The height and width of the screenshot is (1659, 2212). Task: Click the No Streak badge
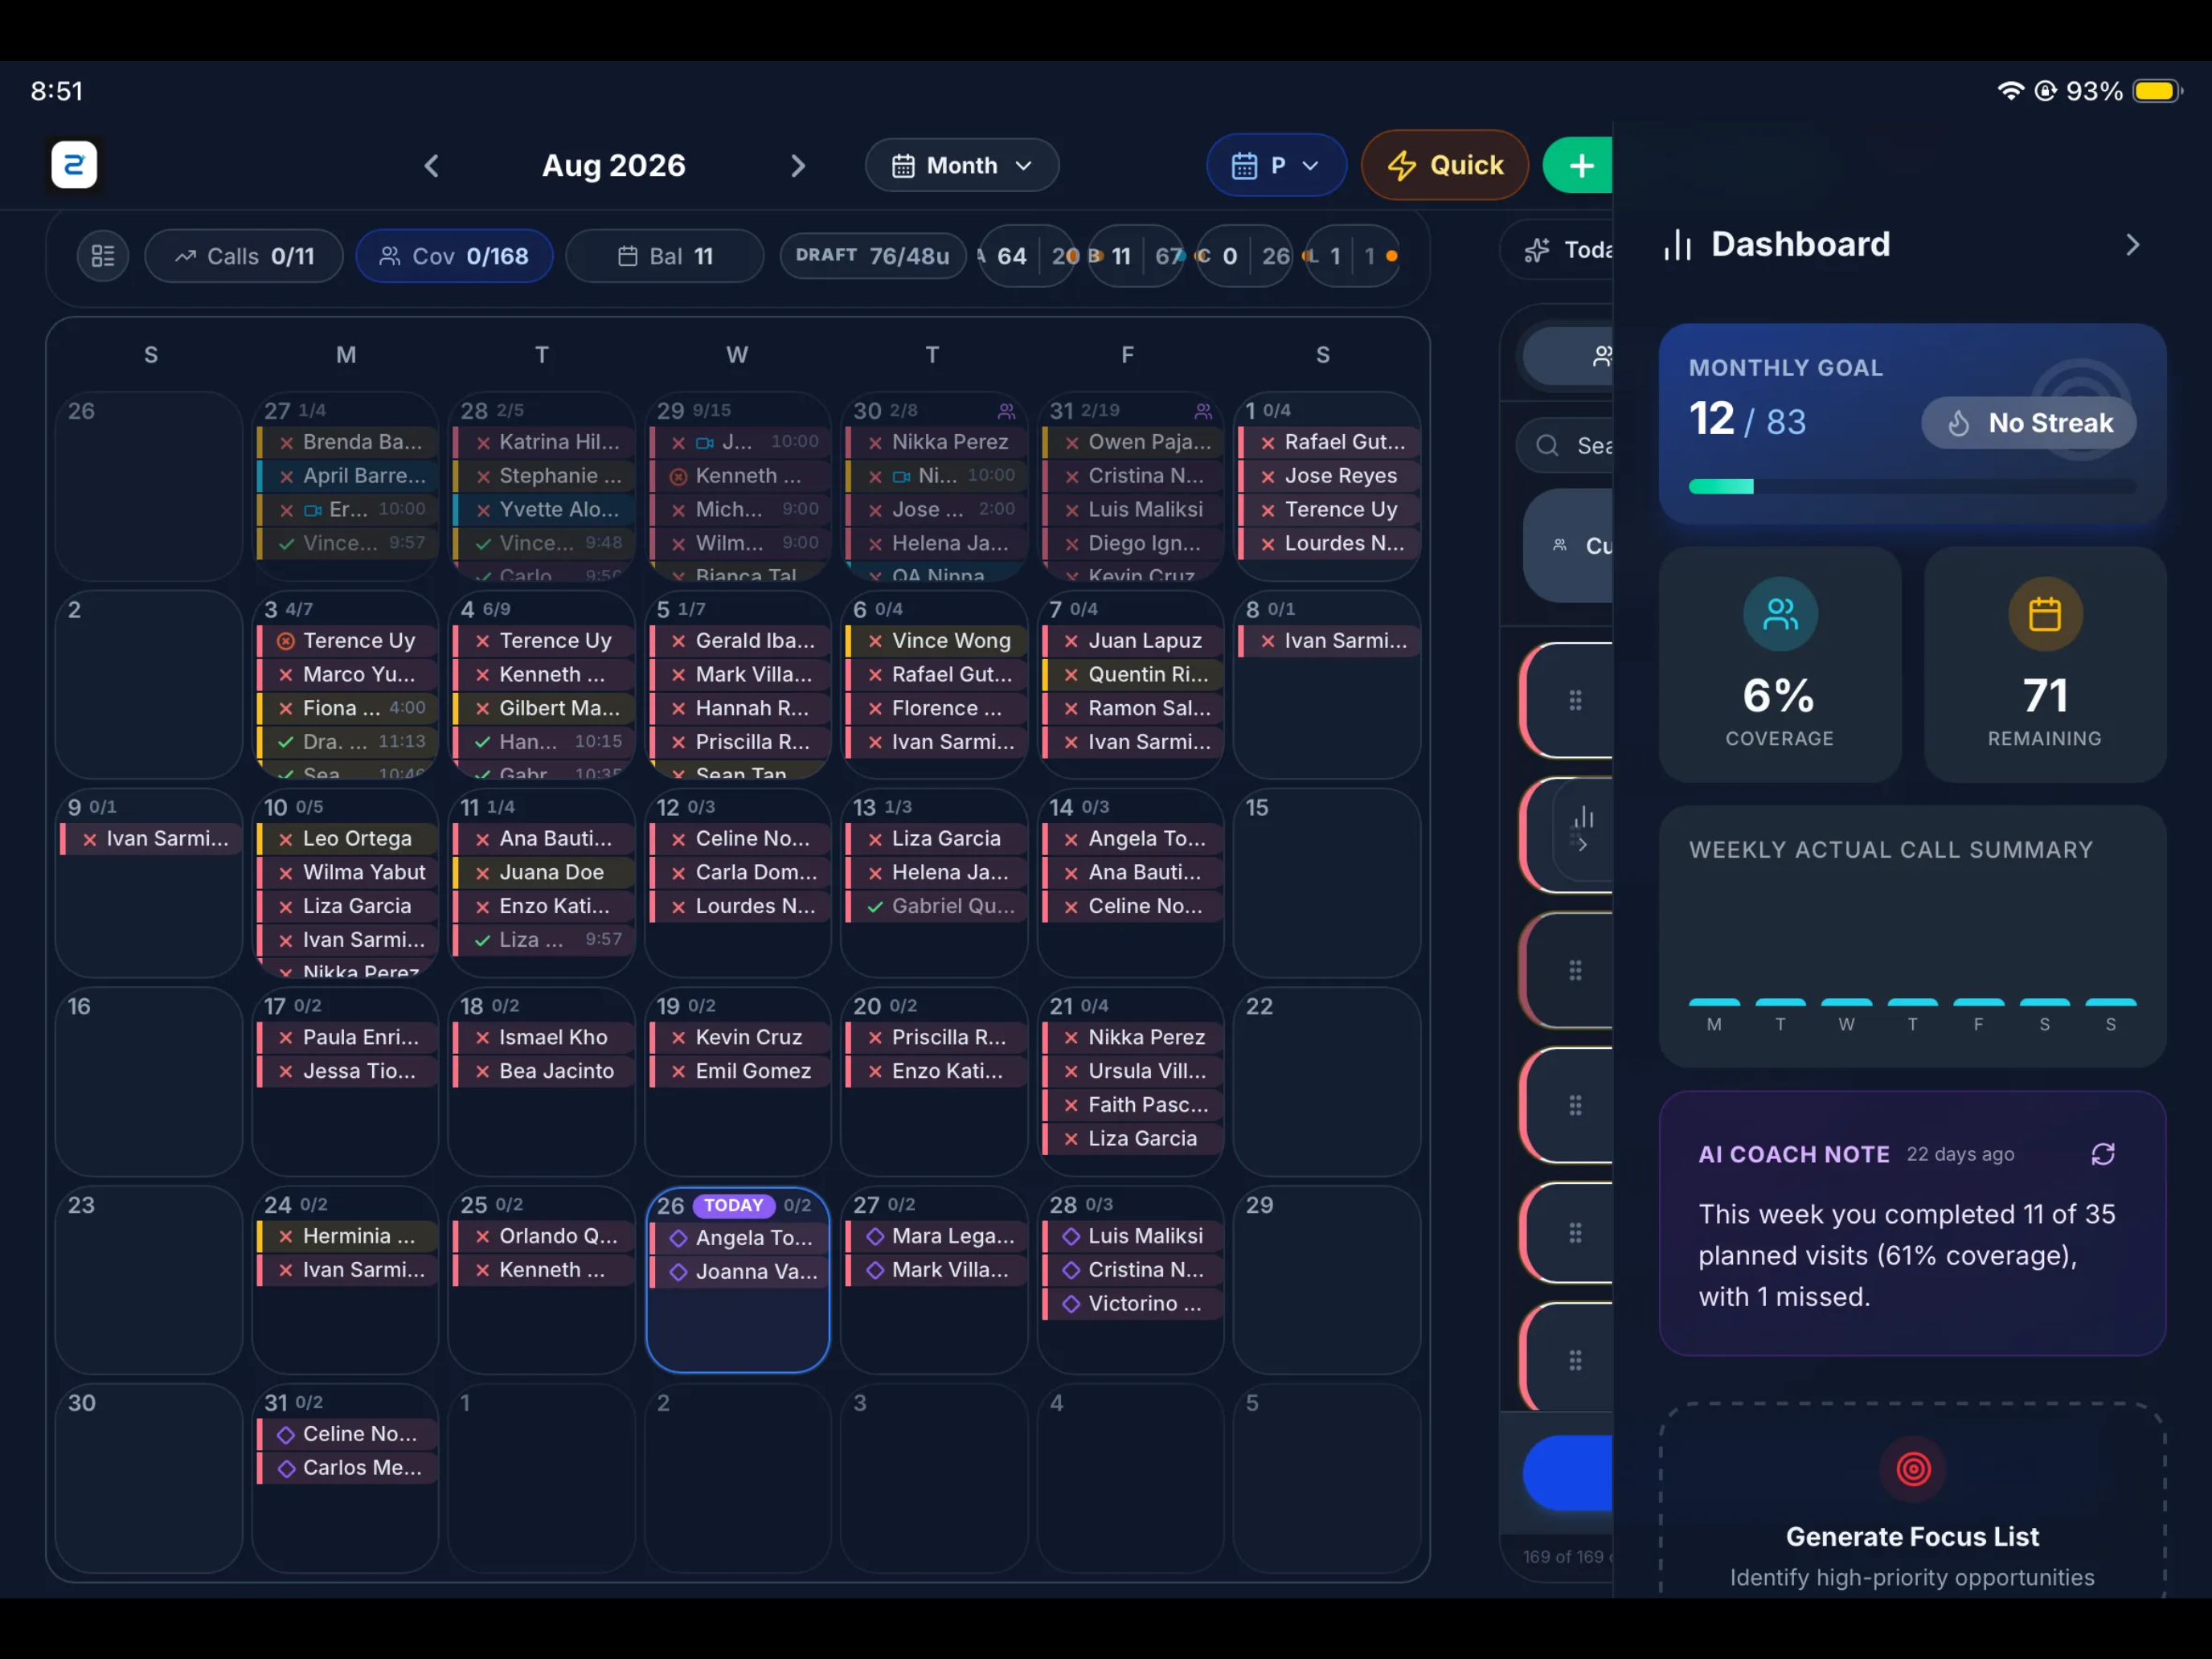click(x=2029, y=423)
